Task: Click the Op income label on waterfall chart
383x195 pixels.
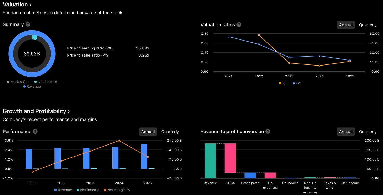Action: [290, 183]
